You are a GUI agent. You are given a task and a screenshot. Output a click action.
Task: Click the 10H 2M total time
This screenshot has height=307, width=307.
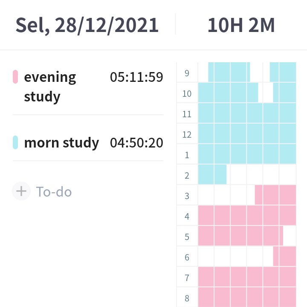[x=241, y=25]
